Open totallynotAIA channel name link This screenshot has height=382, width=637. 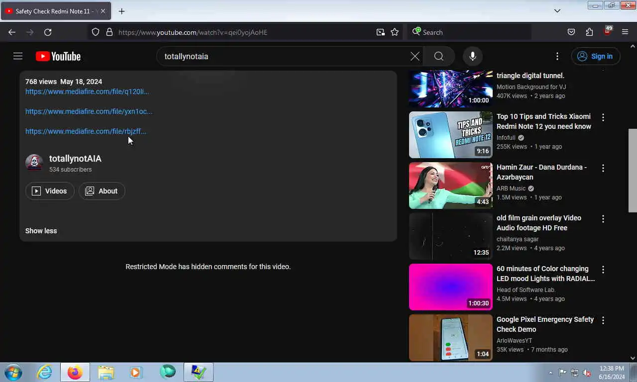coord(75,159)
